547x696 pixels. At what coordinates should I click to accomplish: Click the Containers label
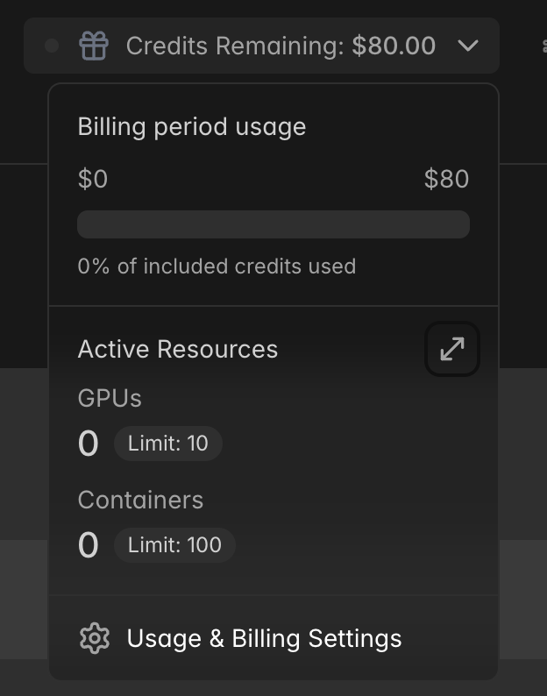click(x=140, y=500)
